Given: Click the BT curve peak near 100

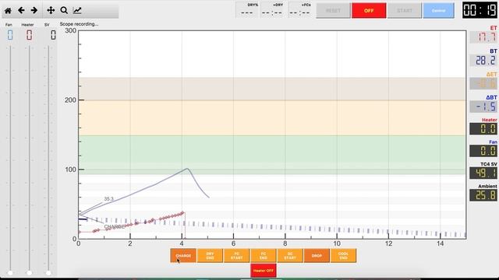Looking at the screenshot, I should [x=187, y=169].
